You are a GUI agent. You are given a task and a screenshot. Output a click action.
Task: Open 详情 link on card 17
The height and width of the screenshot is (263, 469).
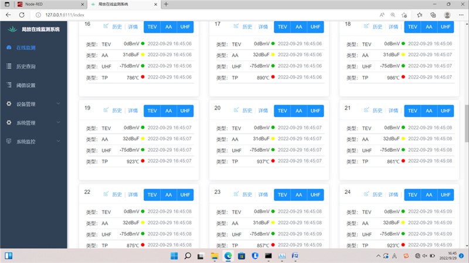click(263, 27)
